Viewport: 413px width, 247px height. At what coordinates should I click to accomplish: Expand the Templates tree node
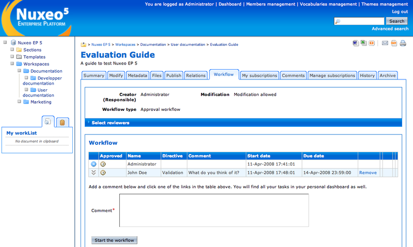[x=12, y=56]
